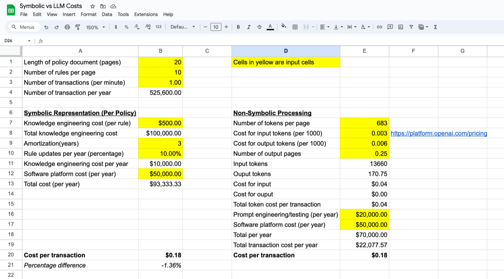Open the Data menu
Image resolution: width=504 pixels, height=279 pixels.
(107, 14)
